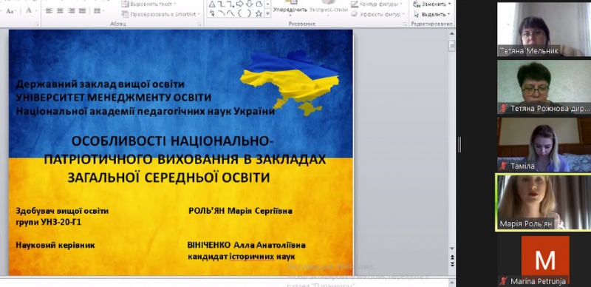Pick the elbow connector shape
This screenshot has height=287, width=591.
[x=221, y=4]
